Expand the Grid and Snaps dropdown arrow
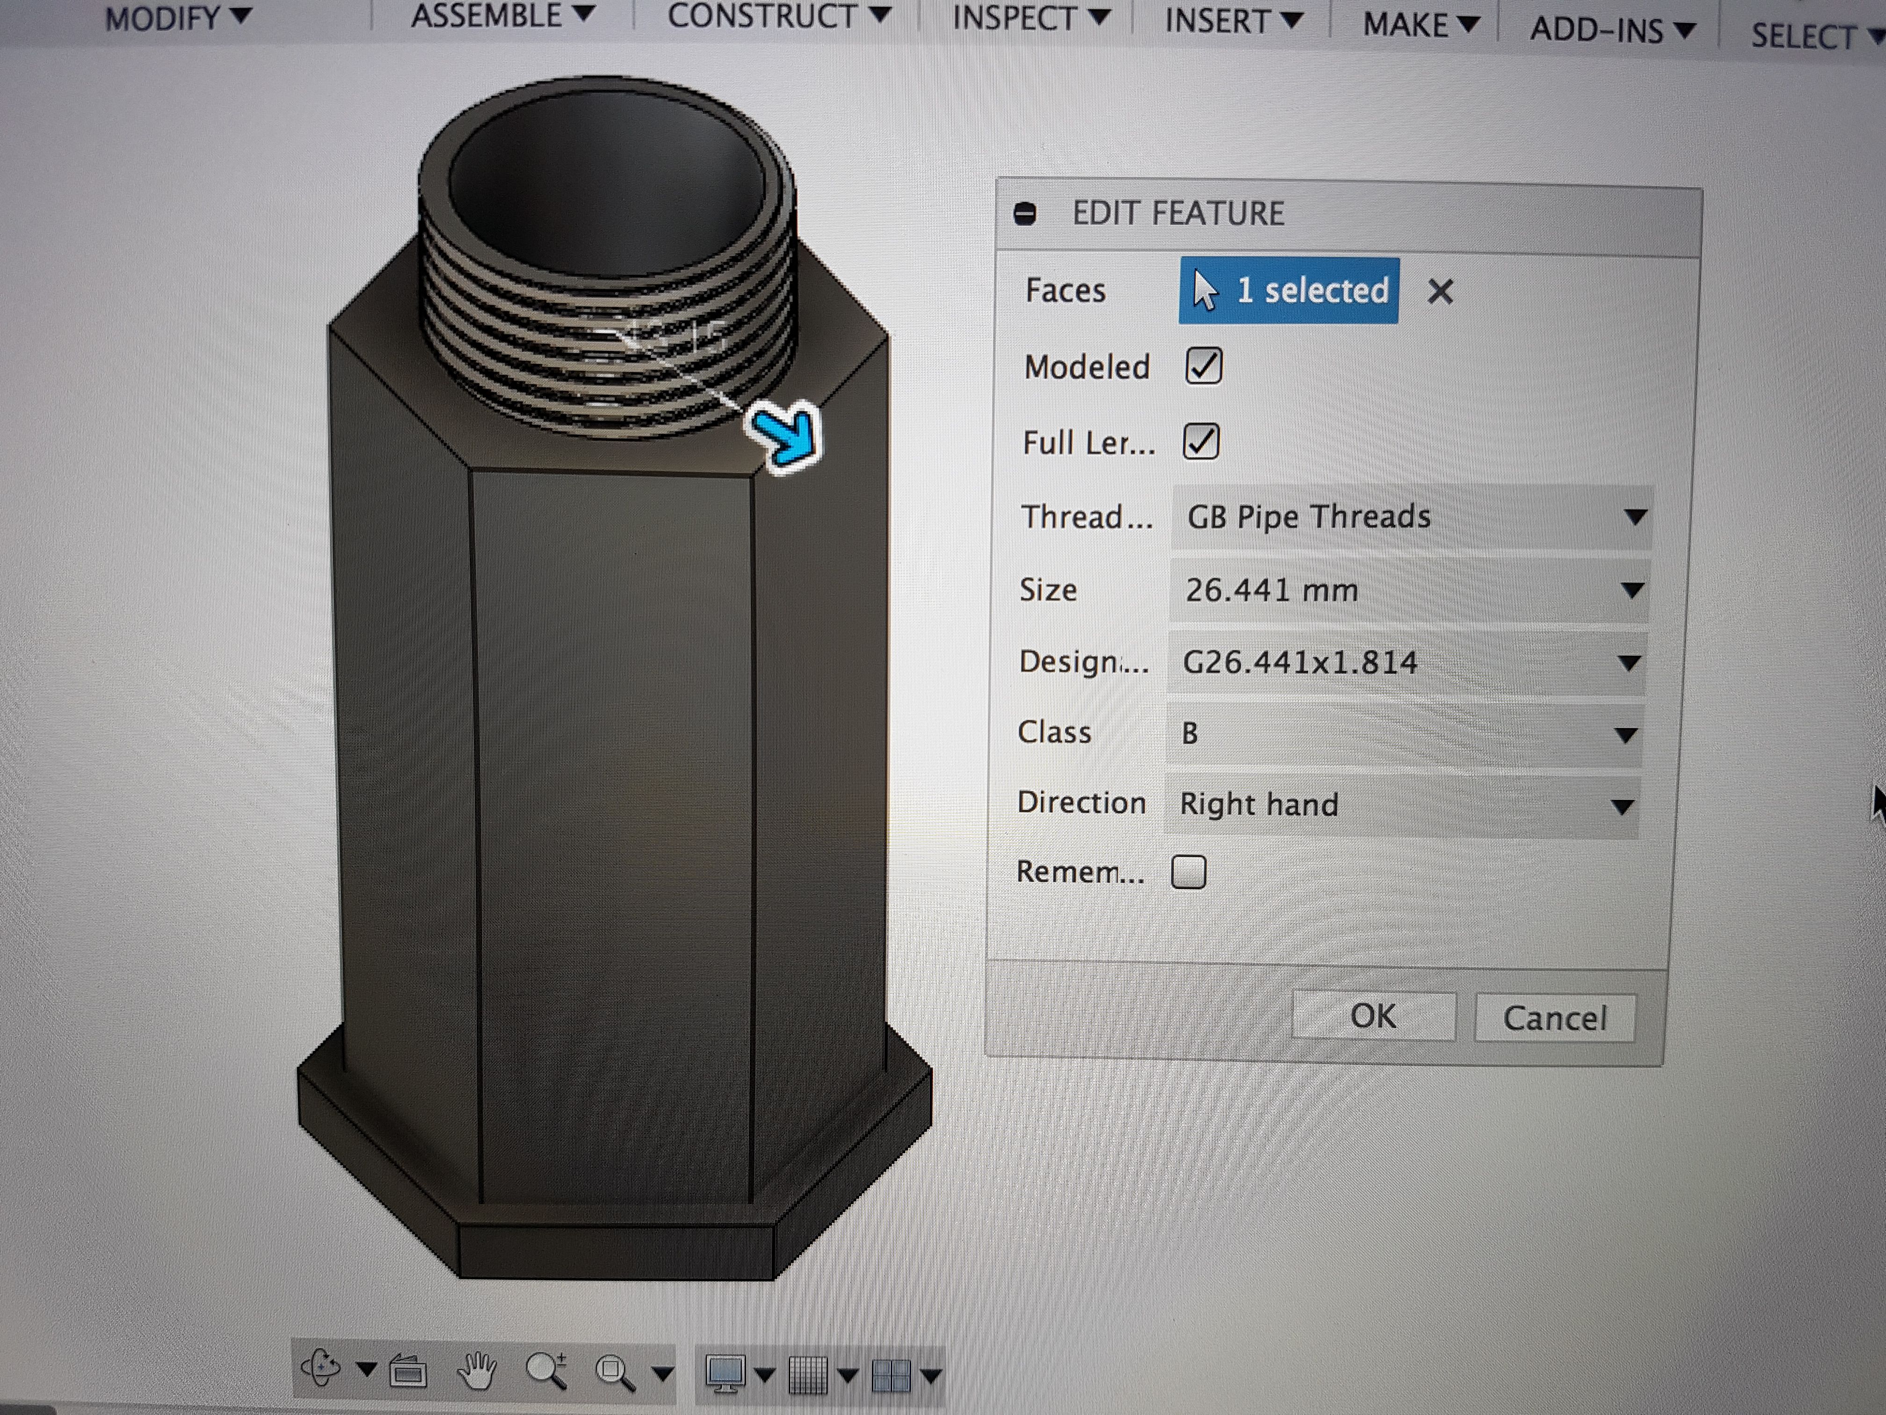 pos(848,1375)
